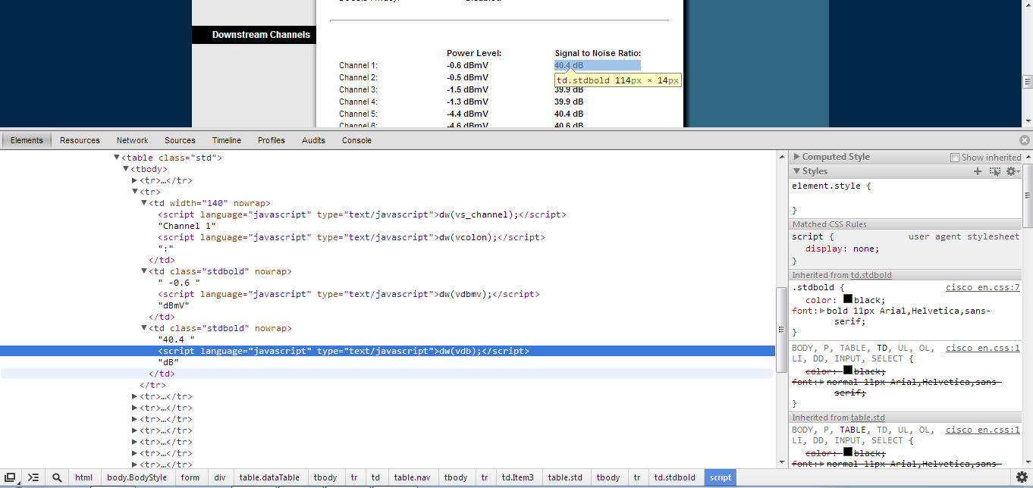Collapse the td.stdbold node containing -0.6
Screen dimensions: 1033x488
coord(144,271)
